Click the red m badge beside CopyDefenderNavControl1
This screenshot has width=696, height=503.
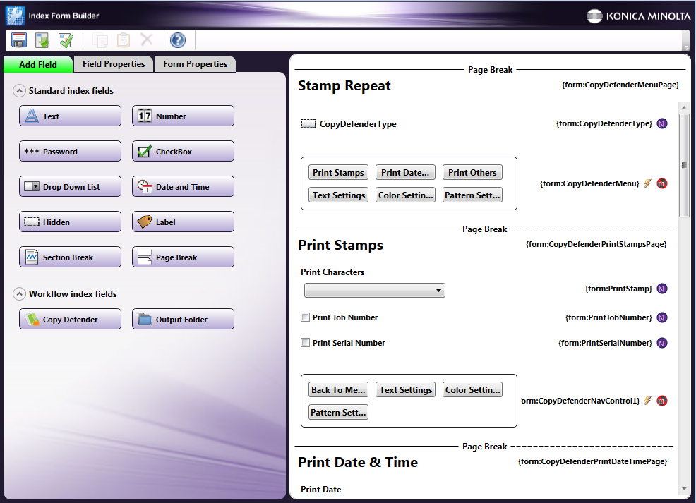point(662,401)
